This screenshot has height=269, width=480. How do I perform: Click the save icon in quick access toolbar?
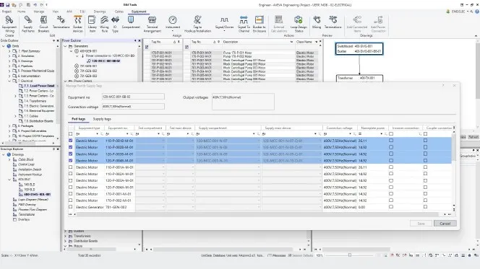[x=8, y=5]
